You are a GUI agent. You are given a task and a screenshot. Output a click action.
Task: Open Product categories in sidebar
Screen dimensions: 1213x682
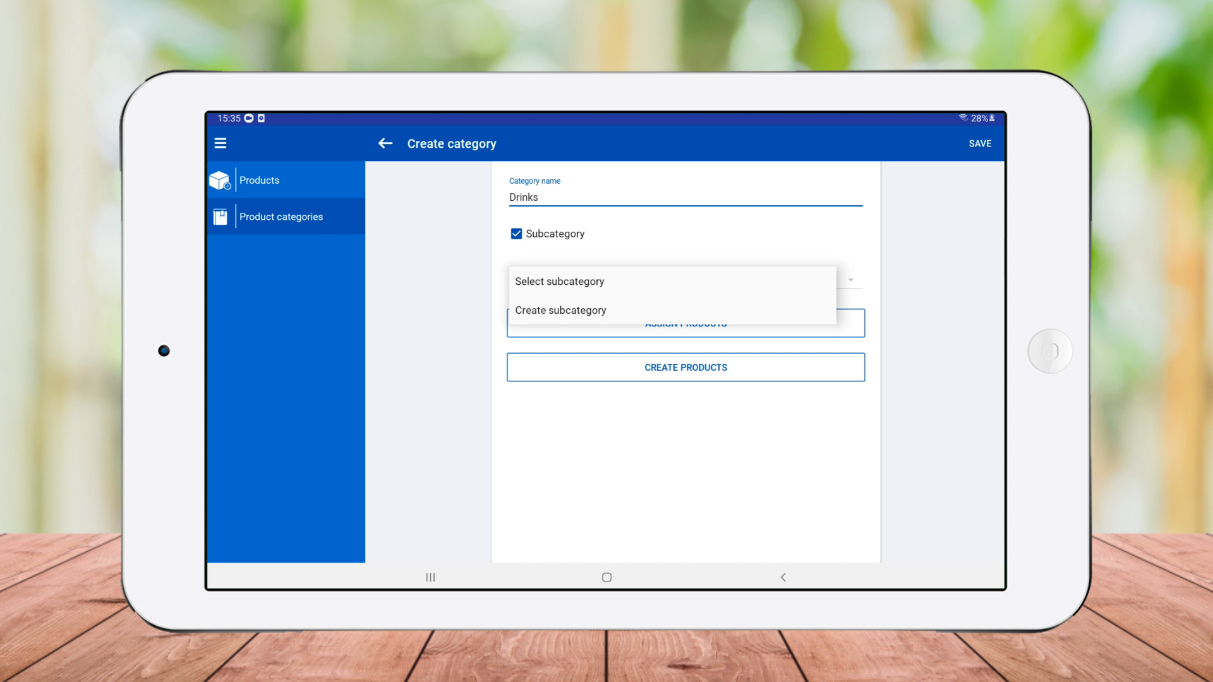click(281, 217)
